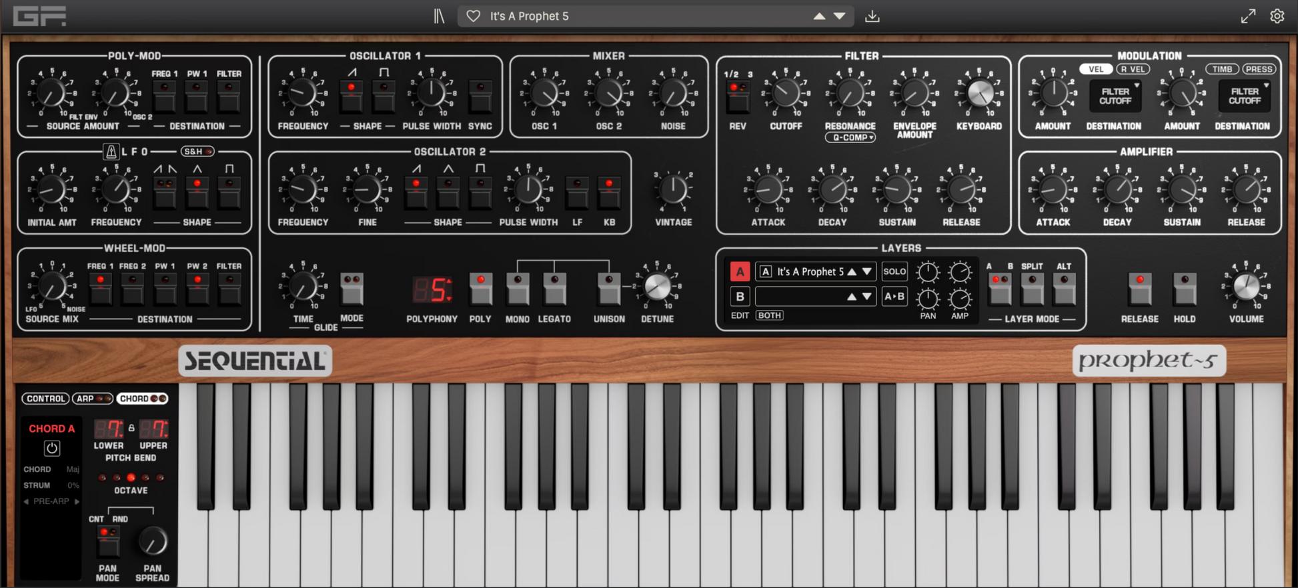Favorite the preset with the heart icon
Screen dimensions: 1298x588
(473, 16)
